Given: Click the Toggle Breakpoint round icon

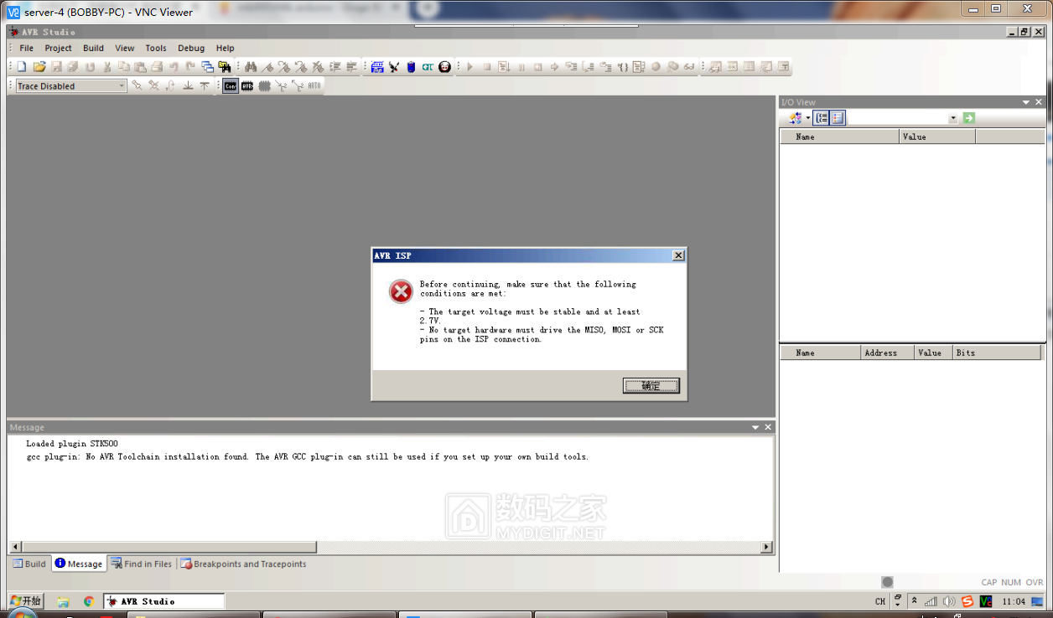Looking at the screenshot, I should (656, 66).
